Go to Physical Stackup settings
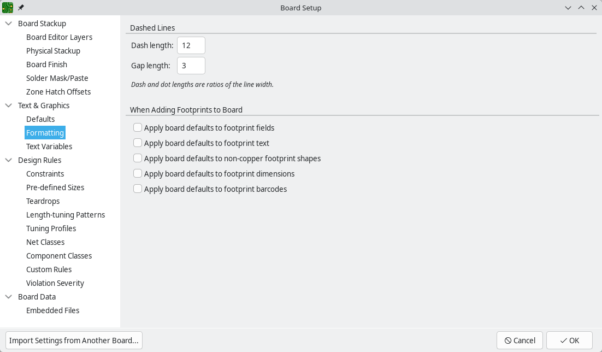This screenshot has height=352, width=602. tap(53, 51)
